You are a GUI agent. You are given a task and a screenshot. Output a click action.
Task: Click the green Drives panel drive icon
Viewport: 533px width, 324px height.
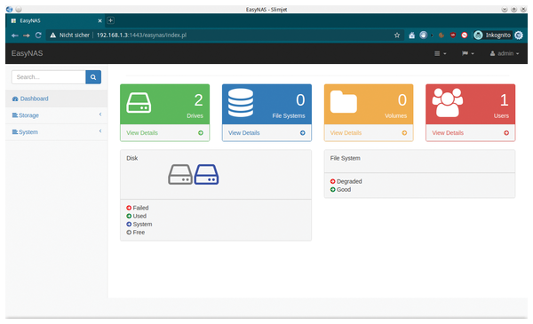click(x=139, y=103)
